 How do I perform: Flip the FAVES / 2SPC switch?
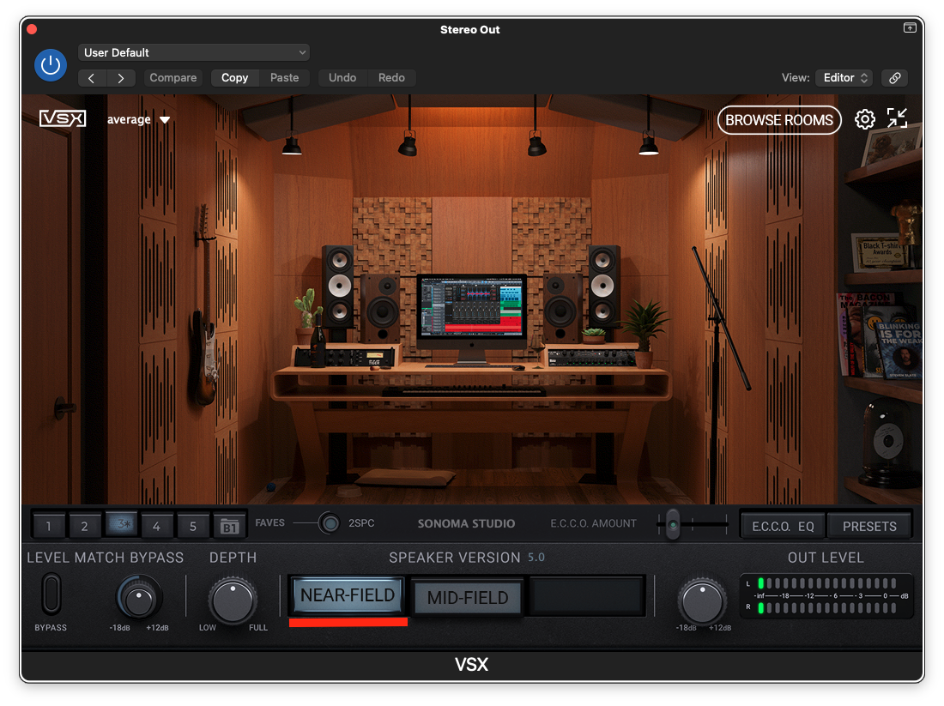[329, 523]
